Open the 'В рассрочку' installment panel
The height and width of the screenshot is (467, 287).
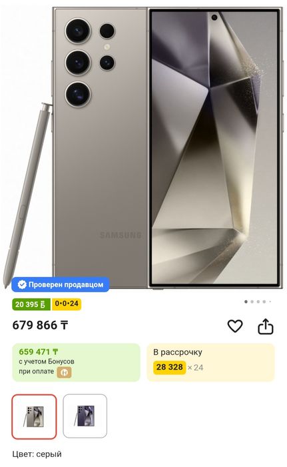211,362
